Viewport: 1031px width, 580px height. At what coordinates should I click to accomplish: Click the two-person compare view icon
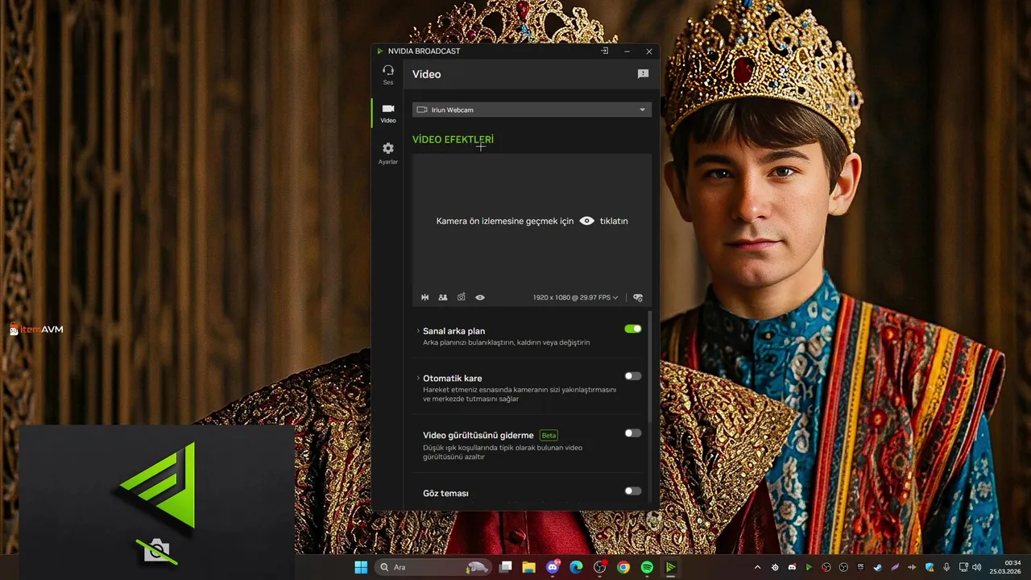tap(443, 297)
